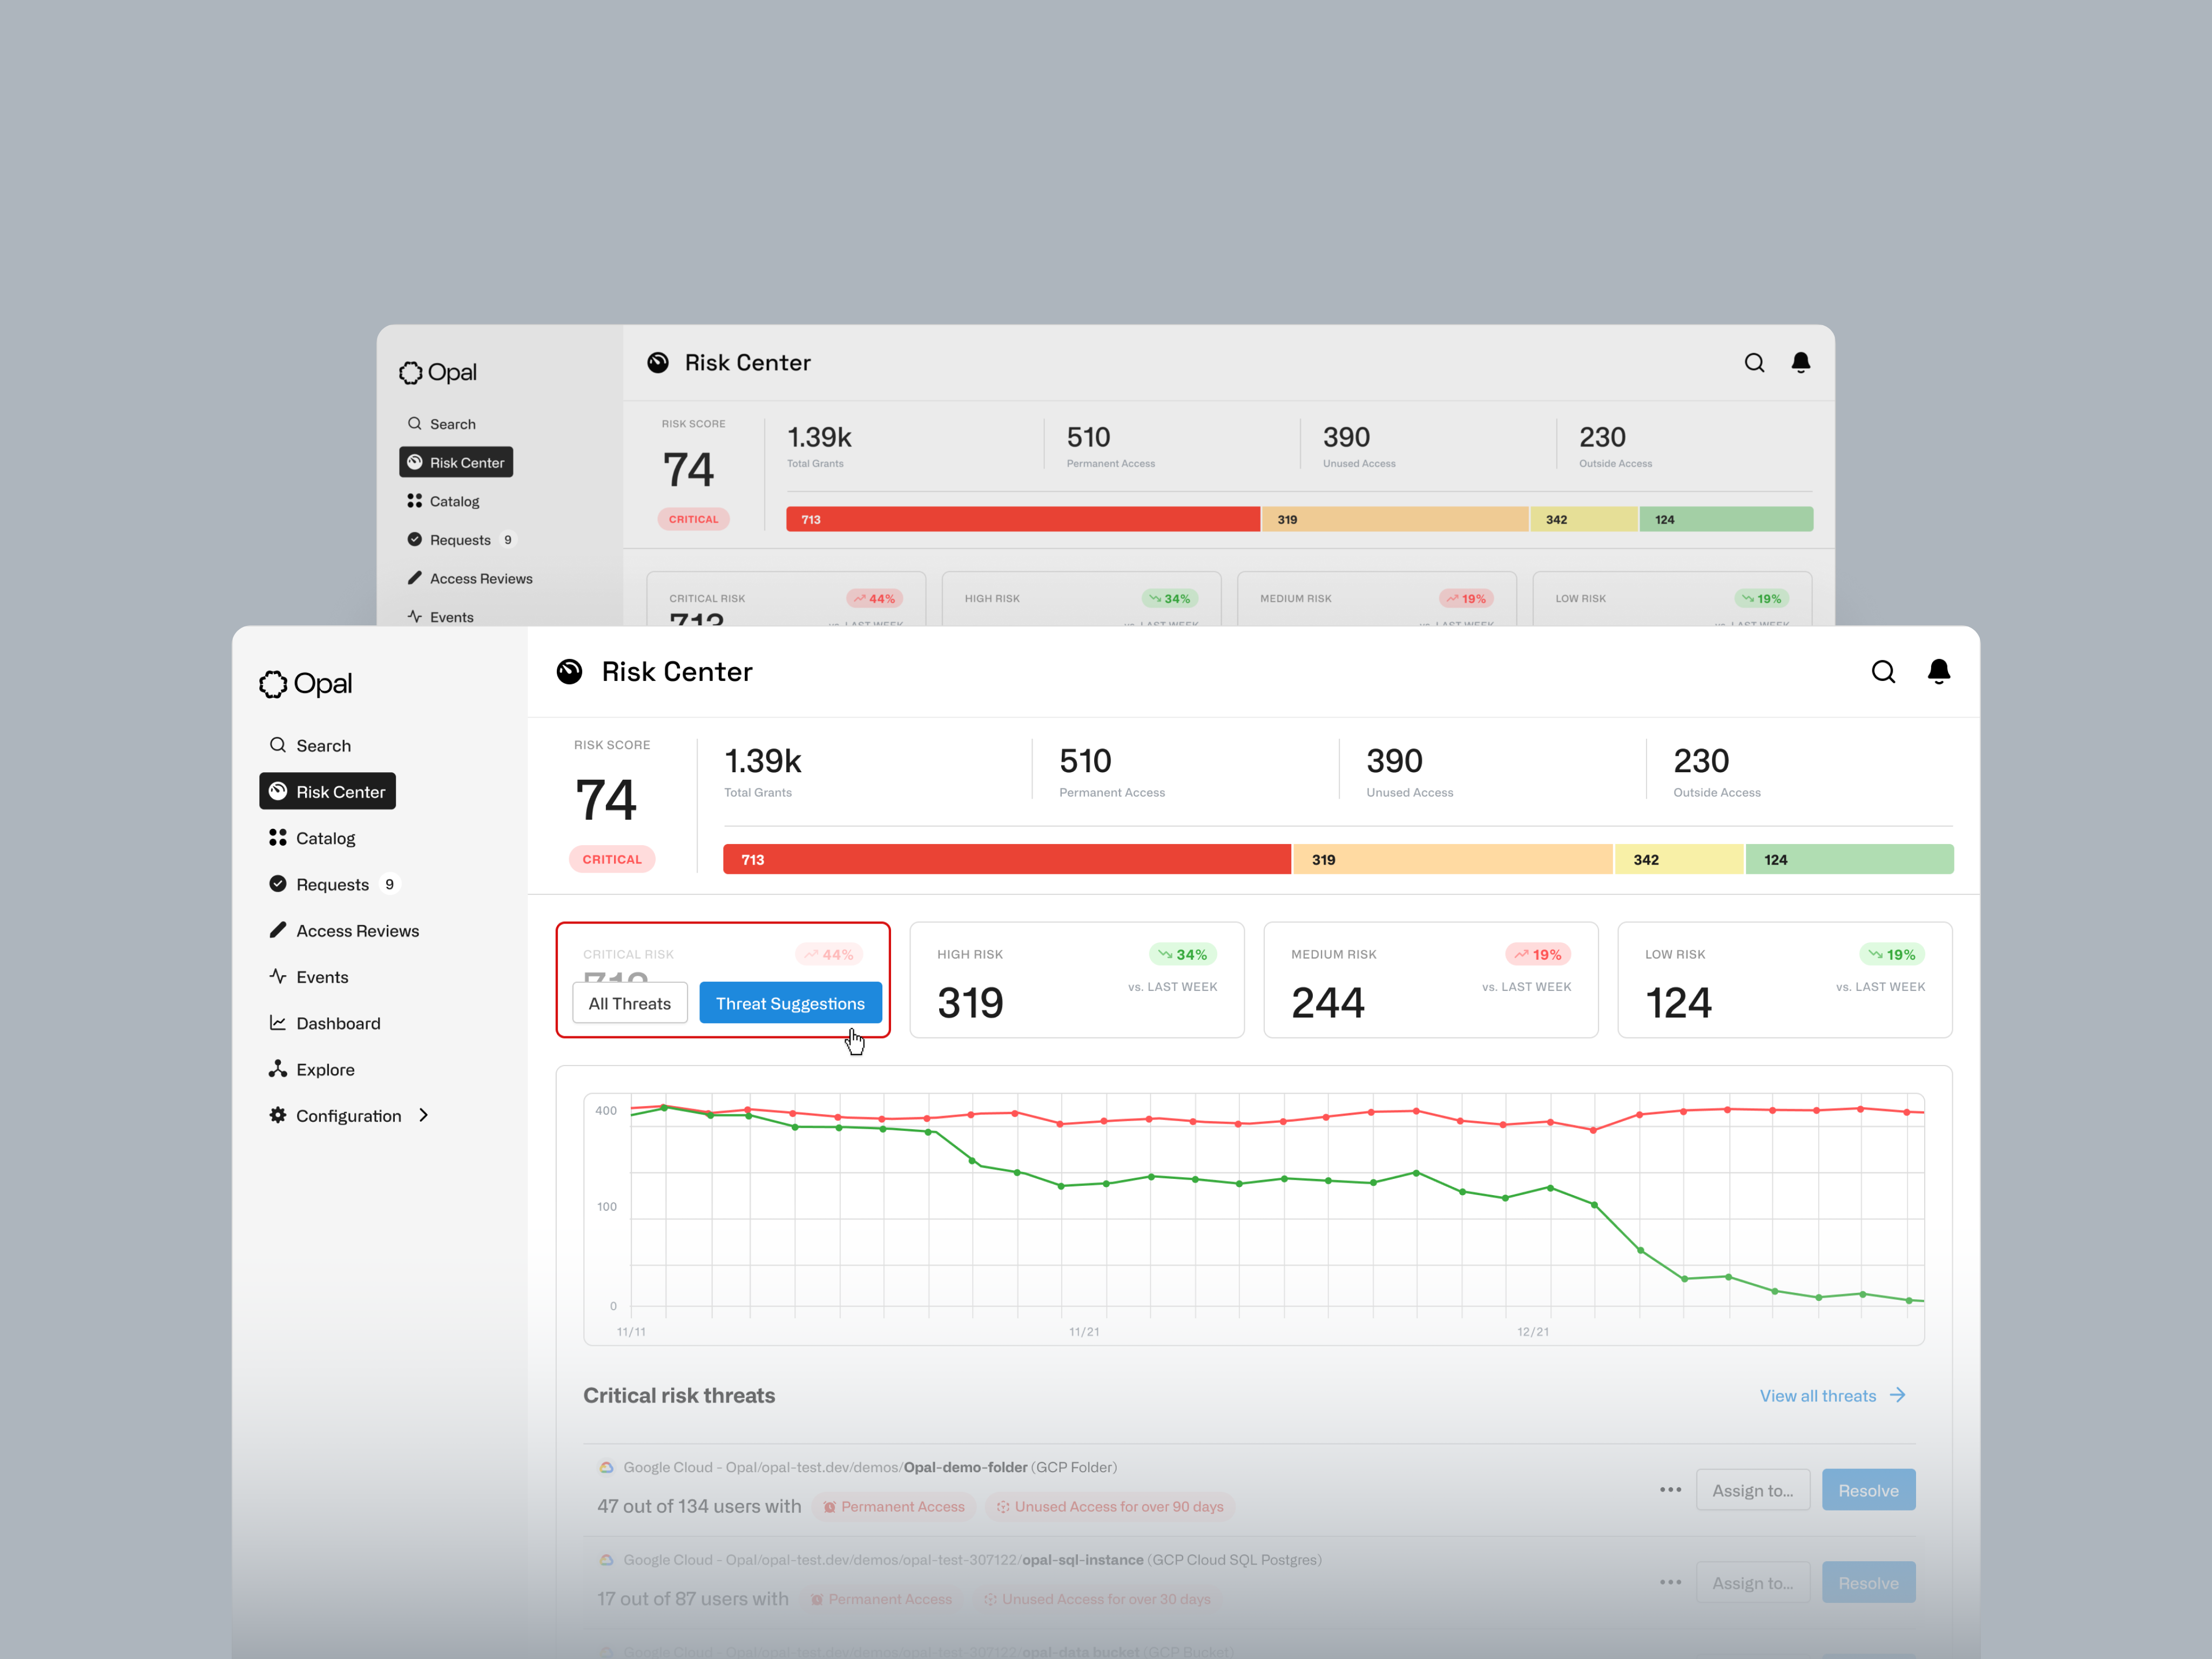Image resolution: width=2212 pixels, height=1659 pixels.
Task: Click the Events activity icon
Action: coord(277,977)
